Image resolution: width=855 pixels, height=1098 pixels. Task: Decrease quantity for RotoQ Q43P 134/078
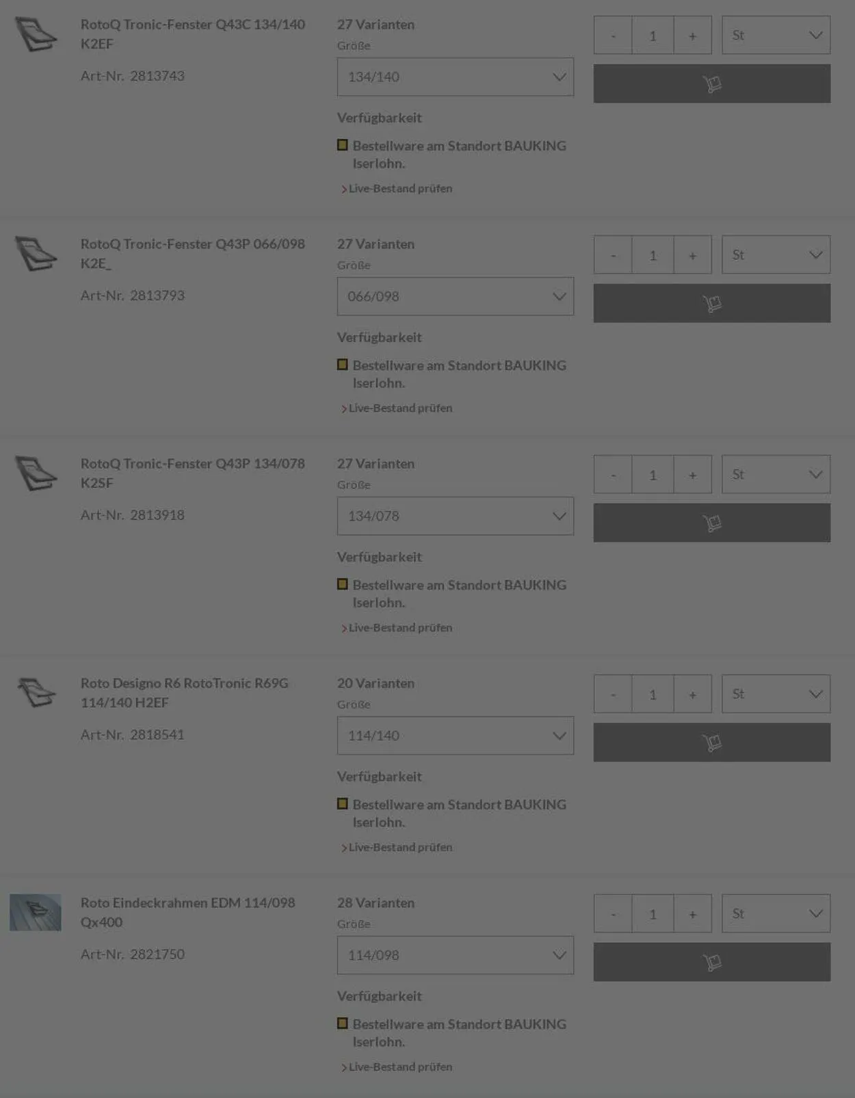tap(613, 475)
